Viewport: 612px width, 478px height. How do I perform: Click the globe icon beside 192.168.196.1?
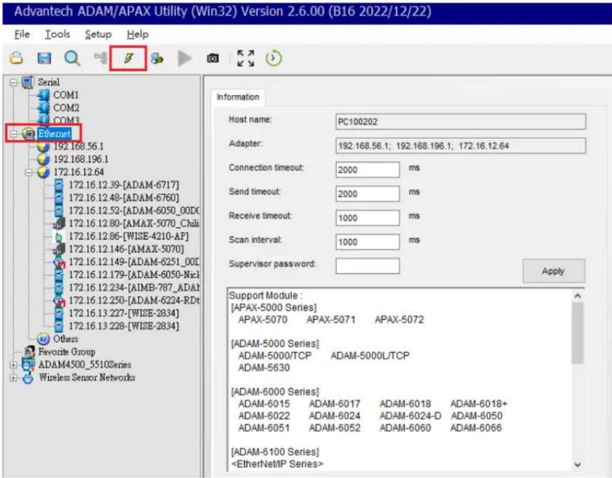pyautogui.click(x=44, y=159)
